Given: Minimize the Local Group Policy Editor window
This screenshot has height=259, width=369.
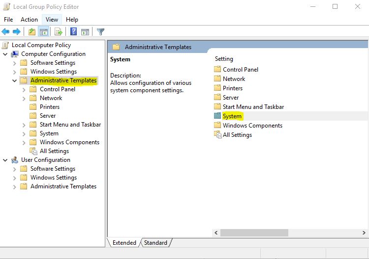Looking at the screenshot, I should 313,6.
